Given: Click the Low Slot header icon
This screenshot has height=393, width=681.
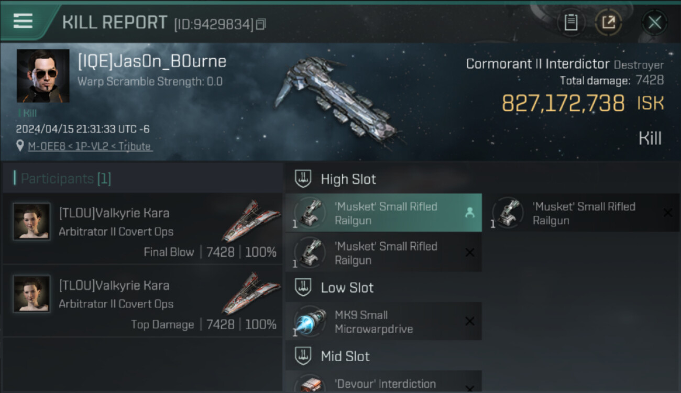Looking at the screenshot, I should coord(304,287).
